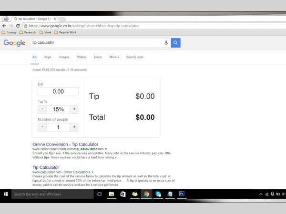Increase tip percentage with plus button
286x214 pixels.
[74, 109]
